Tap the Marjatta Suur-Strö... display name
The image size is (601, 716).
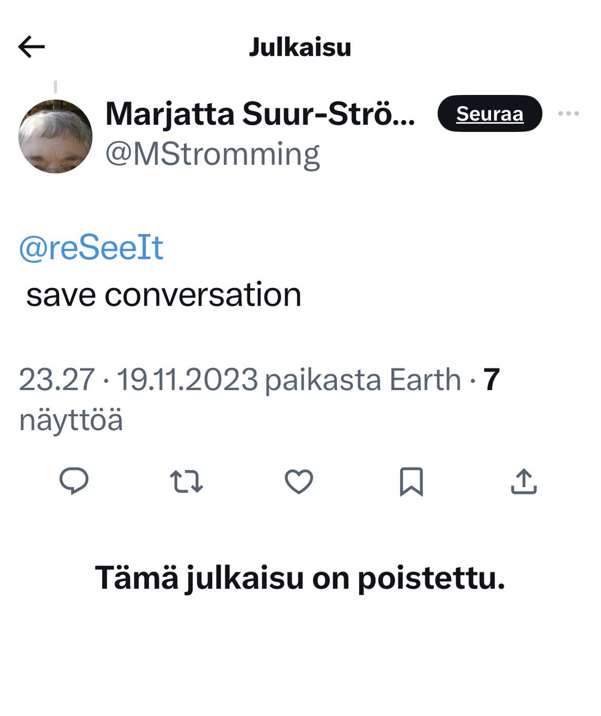pos(260,113)
